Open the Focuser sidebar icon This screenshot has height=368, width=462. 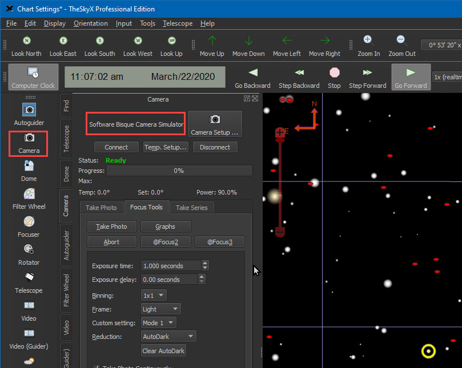tap(29, 221)
